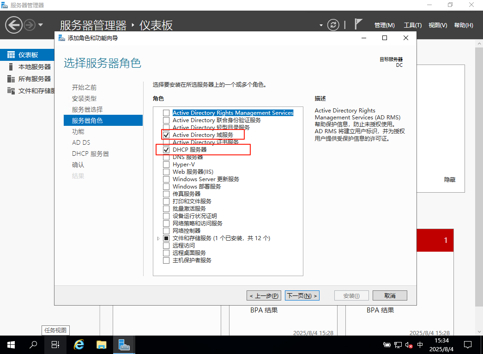Check 设备运行状况证明 role
Screen dimensions: 483x354
click(x=166, y=216)
